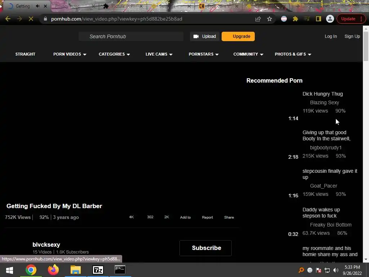Expand the COMMUNITY dropdown

pyautogui.click(x=248, y=54)
